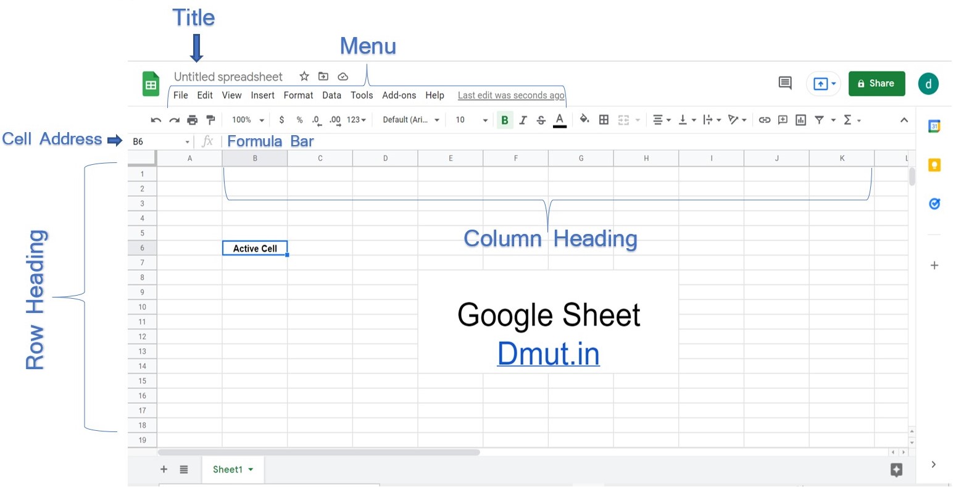The image size is (956, 487).
Task: Open the font size dropdown
Action: click(470, 119)
